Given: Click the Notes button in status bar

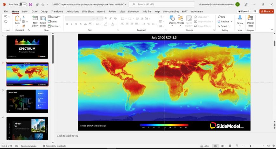Looking at the screenshot, I should coord(205,146).
